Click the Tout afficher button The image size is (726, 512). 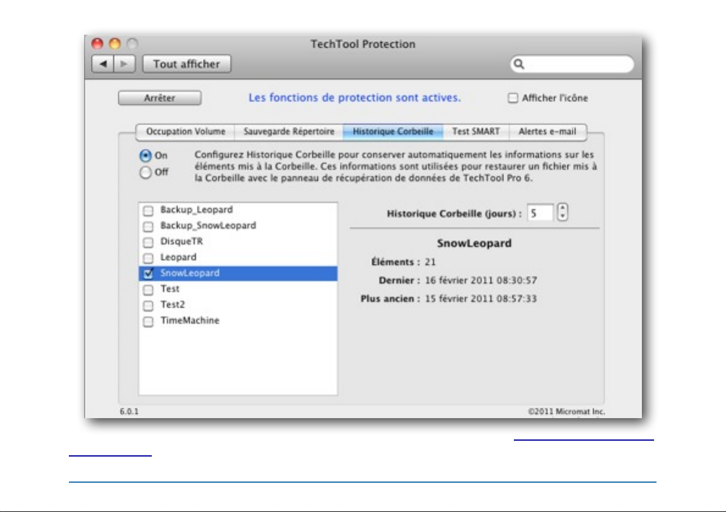187,64
